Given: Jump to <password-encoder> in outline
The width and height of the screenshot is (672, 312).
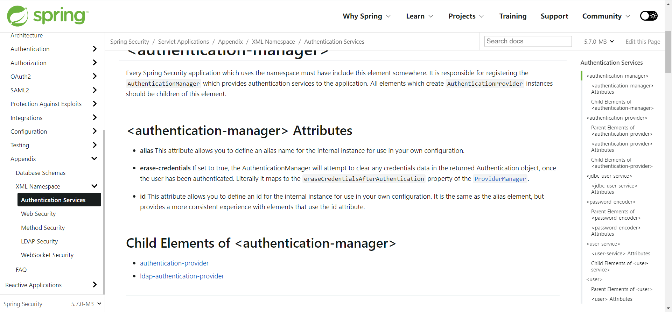Looking at the screenshot, I should click(x=611, y=202).
